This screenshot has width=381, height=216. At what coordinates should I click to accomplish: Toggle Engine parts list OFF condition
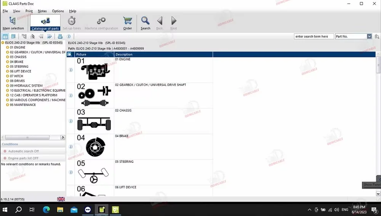tap(23, 158)
